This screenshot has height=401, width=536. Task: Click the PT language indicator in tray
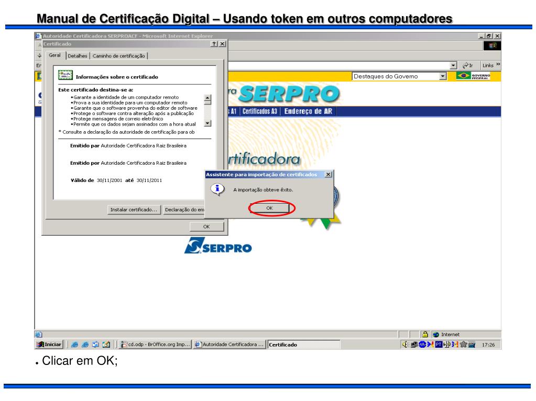[439, 345]
